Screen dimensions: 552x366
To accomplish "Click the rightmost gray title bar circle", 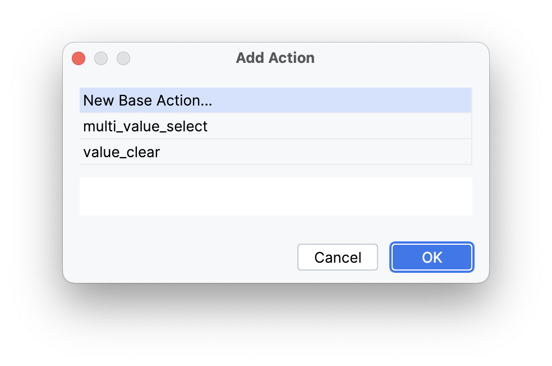I will [123, 58].
